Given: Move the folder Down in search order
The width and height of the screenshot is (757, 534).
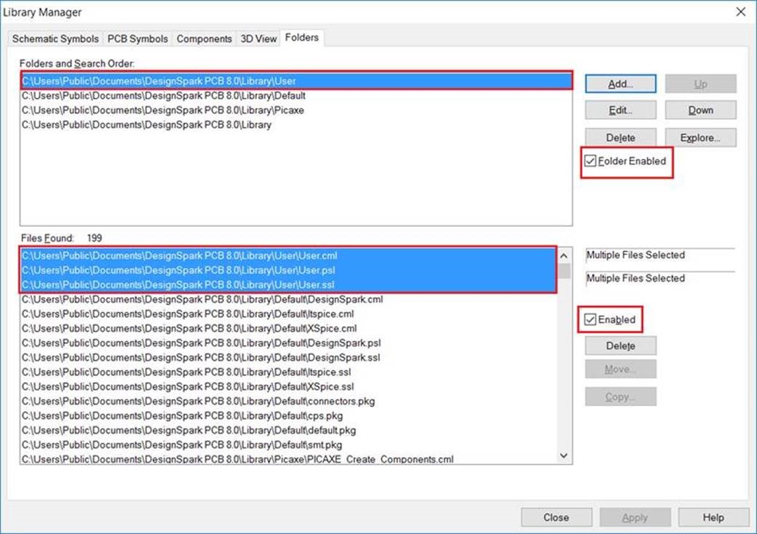Looking at the screenshot, I should pyautogui.click(x=700, y=110).
